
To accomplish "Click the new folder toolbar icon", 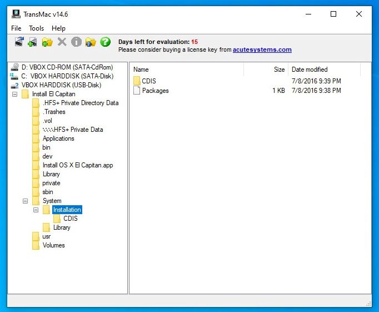I will tap(47, 42).
